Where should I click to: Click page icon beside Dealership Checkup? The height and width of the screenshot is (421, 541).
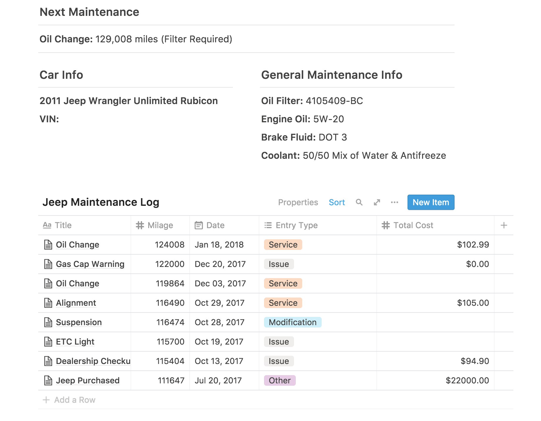click(48, 361)
